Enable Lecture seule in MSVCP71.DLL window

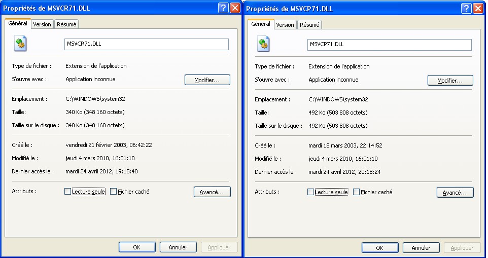[x=310, y=192]
